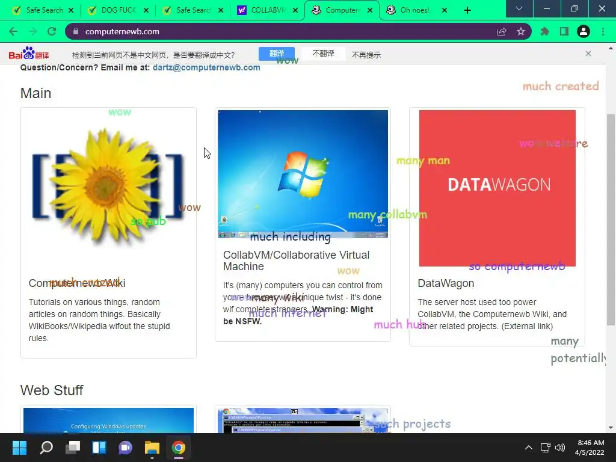Expand the tab search chevron
This screenshot has height=462, width=616.
(x=519, y=8)
